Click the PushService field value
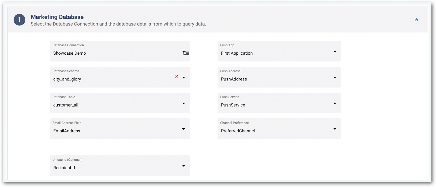Viewport: 436px width, 187px height. [233, 105]
